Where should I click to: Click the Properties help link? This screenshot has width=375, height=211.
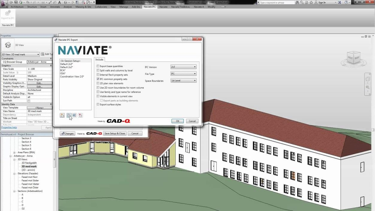[x=9, y=127]
